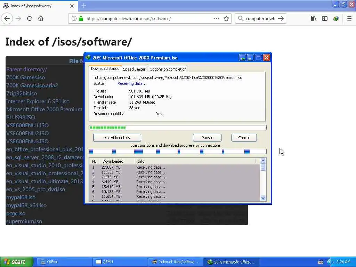Click the N. column header

point(94,161)
